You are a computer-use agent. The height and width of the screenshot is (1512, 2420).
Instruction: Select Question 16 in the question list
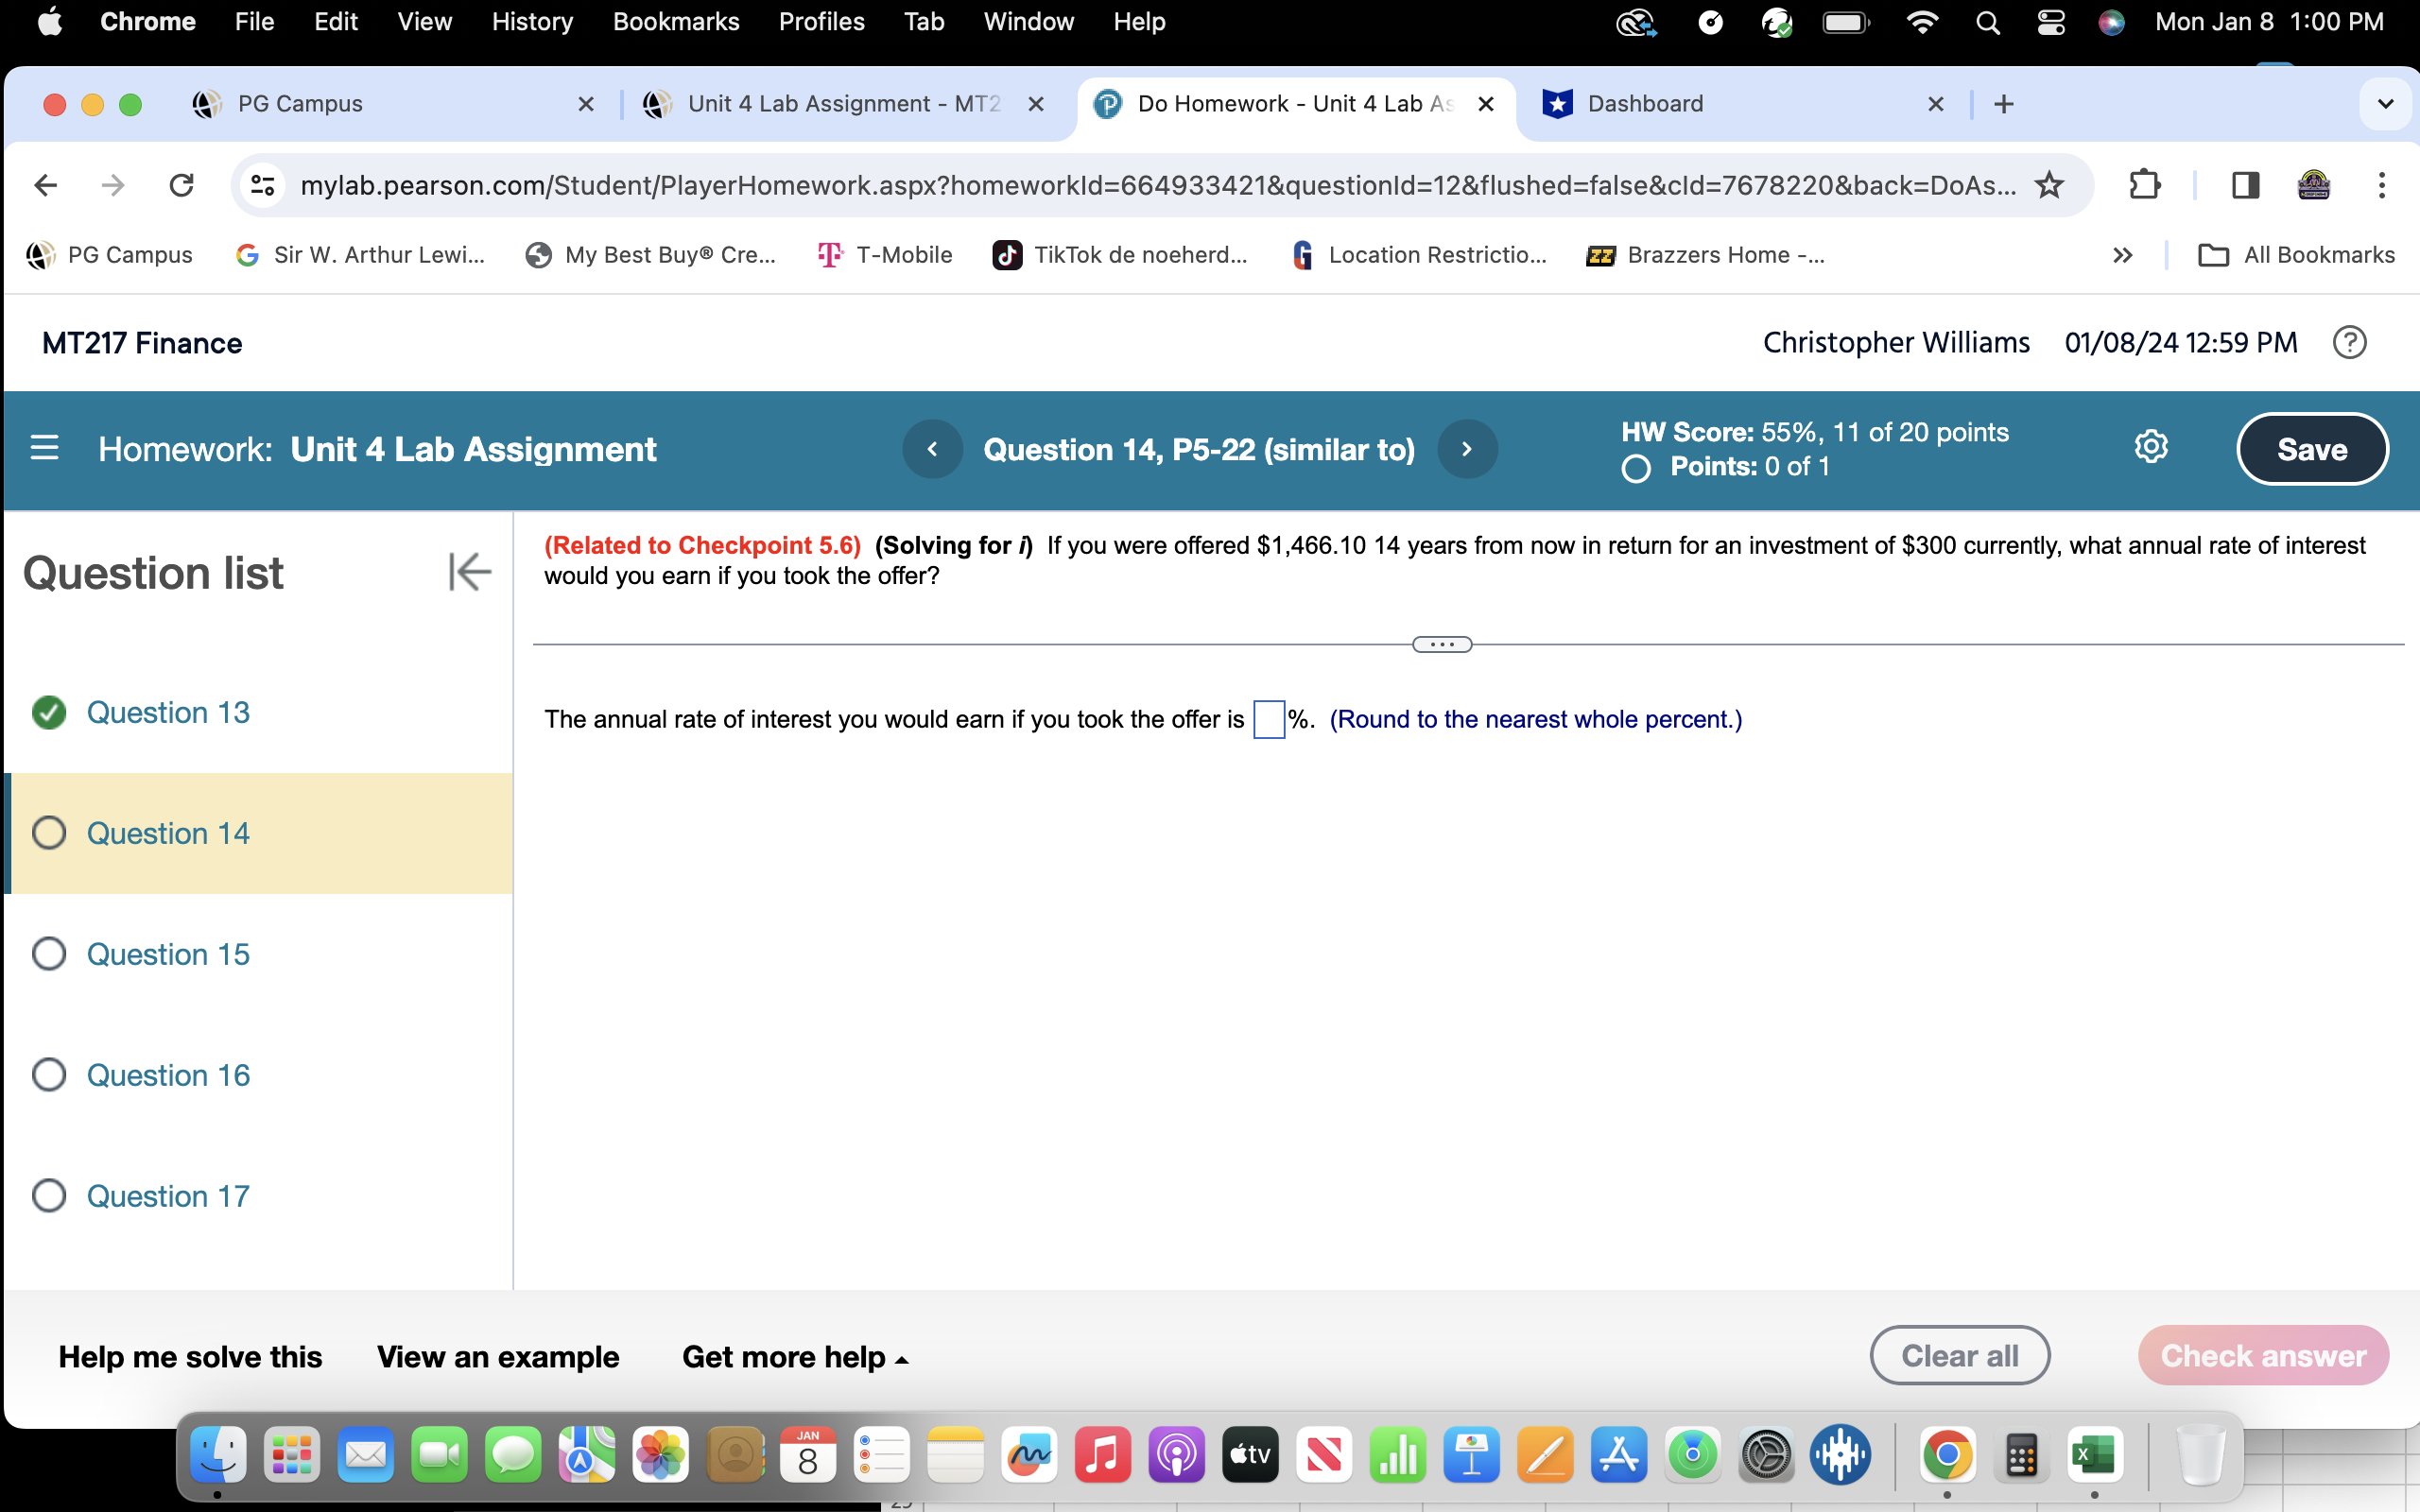point(167,1074)
